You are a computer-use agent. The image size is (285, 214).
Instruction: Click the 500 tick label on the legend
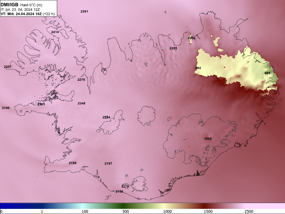pos(126,211)
